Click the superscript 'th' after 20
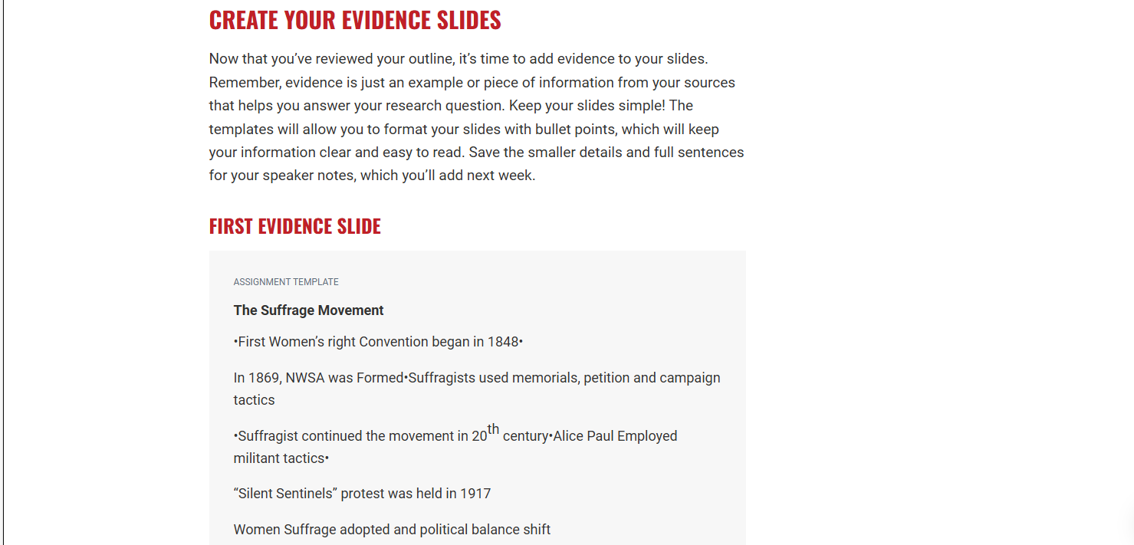 493,429
